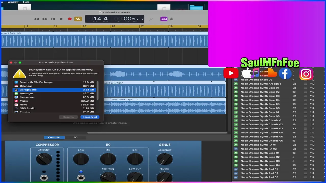Click note icon of Synth Bass 01
Viewport: 326px width, 183px height.
point(236,88)
